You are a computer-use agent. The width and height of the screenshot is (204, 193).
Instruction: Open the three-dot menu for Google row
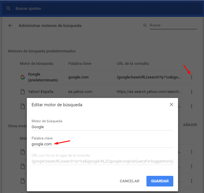coord(192,77)
